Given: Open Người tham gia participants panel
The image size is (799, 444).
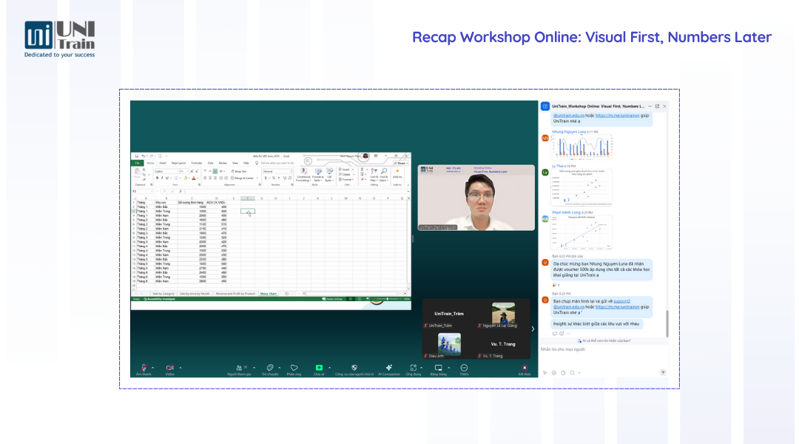Looking at the screenshot, I should pyautogui.click(x=239, y=368).
